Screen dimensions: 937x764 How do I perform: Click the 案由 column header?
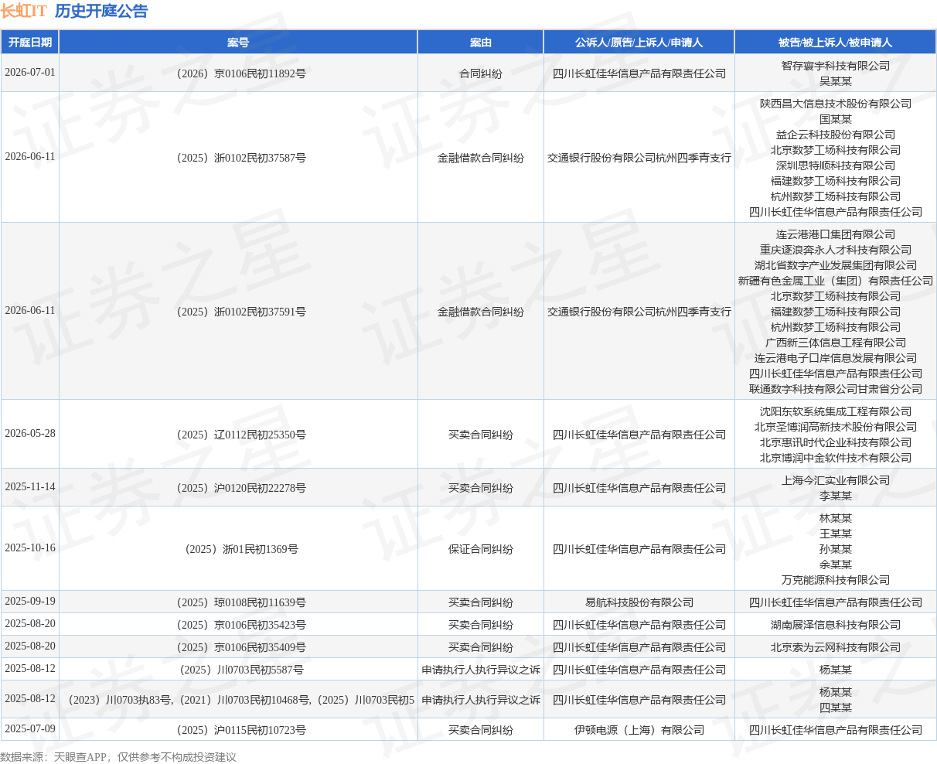481,43
